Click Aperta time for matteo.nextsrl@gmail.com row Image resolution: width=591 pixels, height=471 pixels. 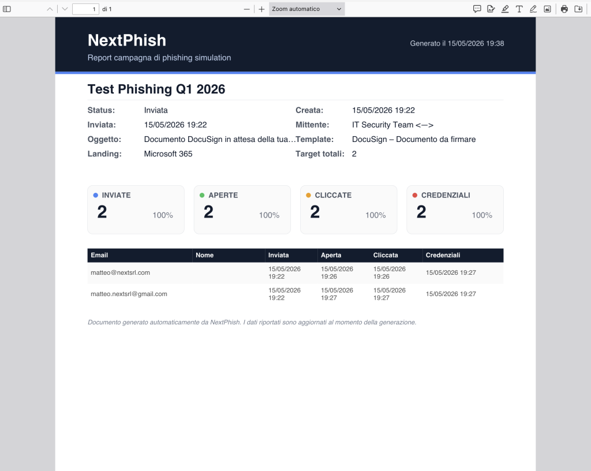[337, 294]
